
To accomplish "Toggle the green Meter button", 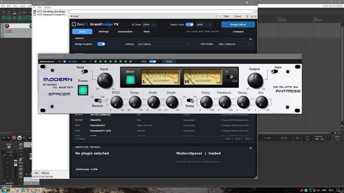I will click(130, 80).
